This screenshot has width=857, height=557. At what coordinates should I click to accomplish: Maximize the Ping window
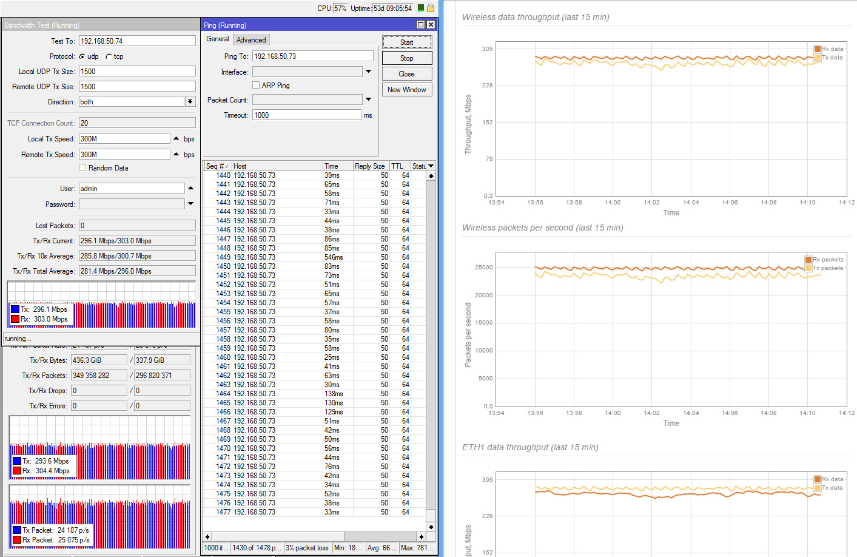pyautogui.click(x=420, y=25)
